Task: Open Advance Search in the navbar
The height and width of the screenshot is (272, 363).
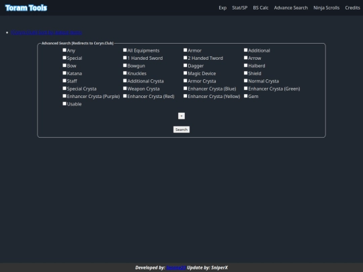Action: point(291,8)
